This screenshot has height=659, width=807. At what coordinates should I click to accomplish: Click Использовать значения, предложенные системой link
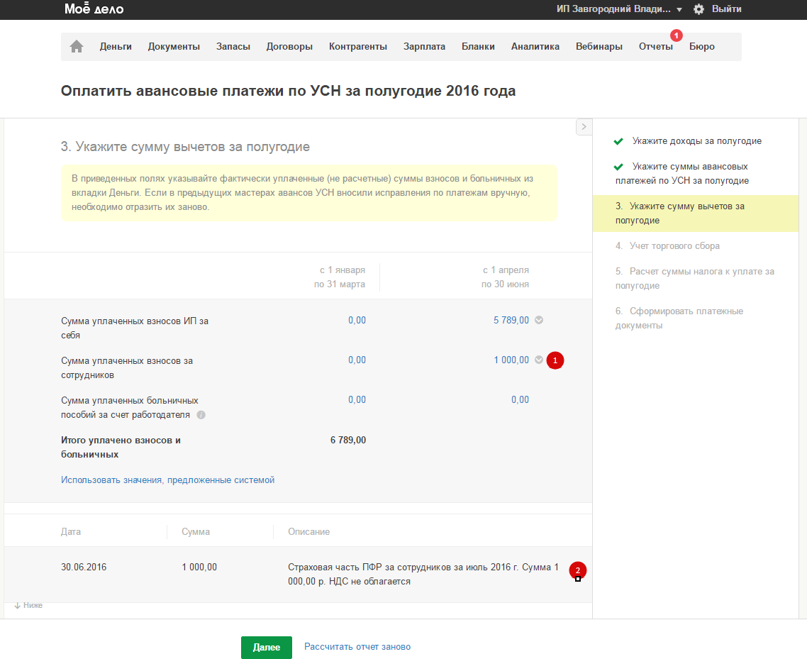pyautogui.click(x=167, y=480)
